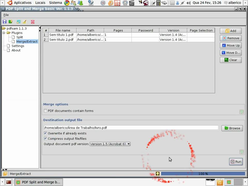This screenshot has width=248, height=186.
Task: Toggle the bottom log panel arrows
Action: 4,169
